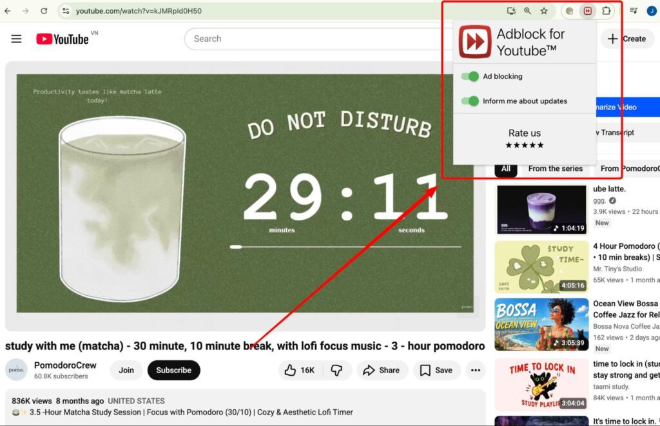Click the Adblock for Youtube popup logo
The image size is (660, 426).
475,42
